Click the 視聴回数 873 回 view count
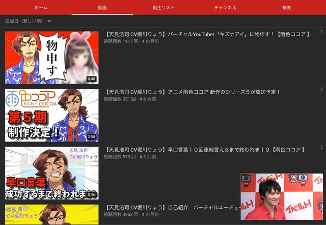Image resolution: width=326 pixels, height=225 pixels. coord(120,157)
